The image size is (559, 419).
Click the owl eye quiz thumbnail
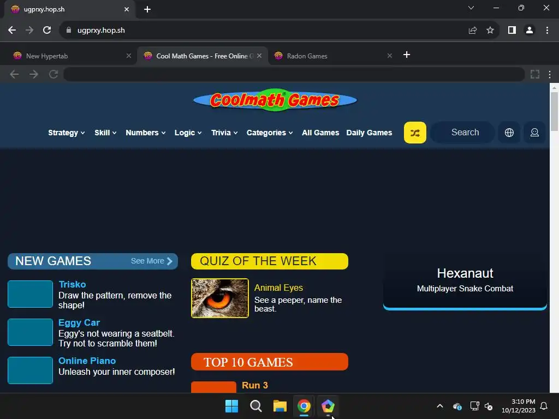[220, 298]
